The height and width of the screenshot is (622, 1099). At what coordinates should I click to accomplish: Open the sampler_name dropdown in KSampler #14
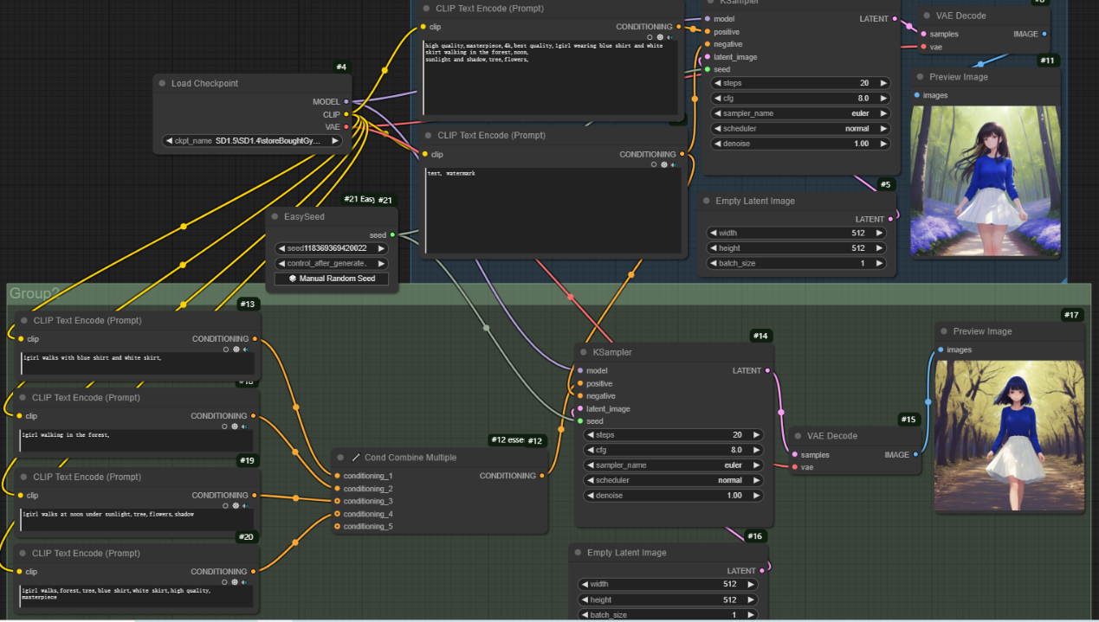(672, 465)
